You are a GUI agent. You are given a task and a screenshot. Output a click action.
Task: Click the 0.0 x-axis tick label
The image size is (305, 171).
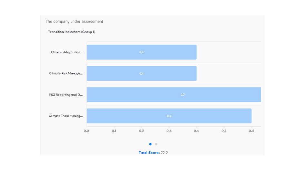click(86, 131)
